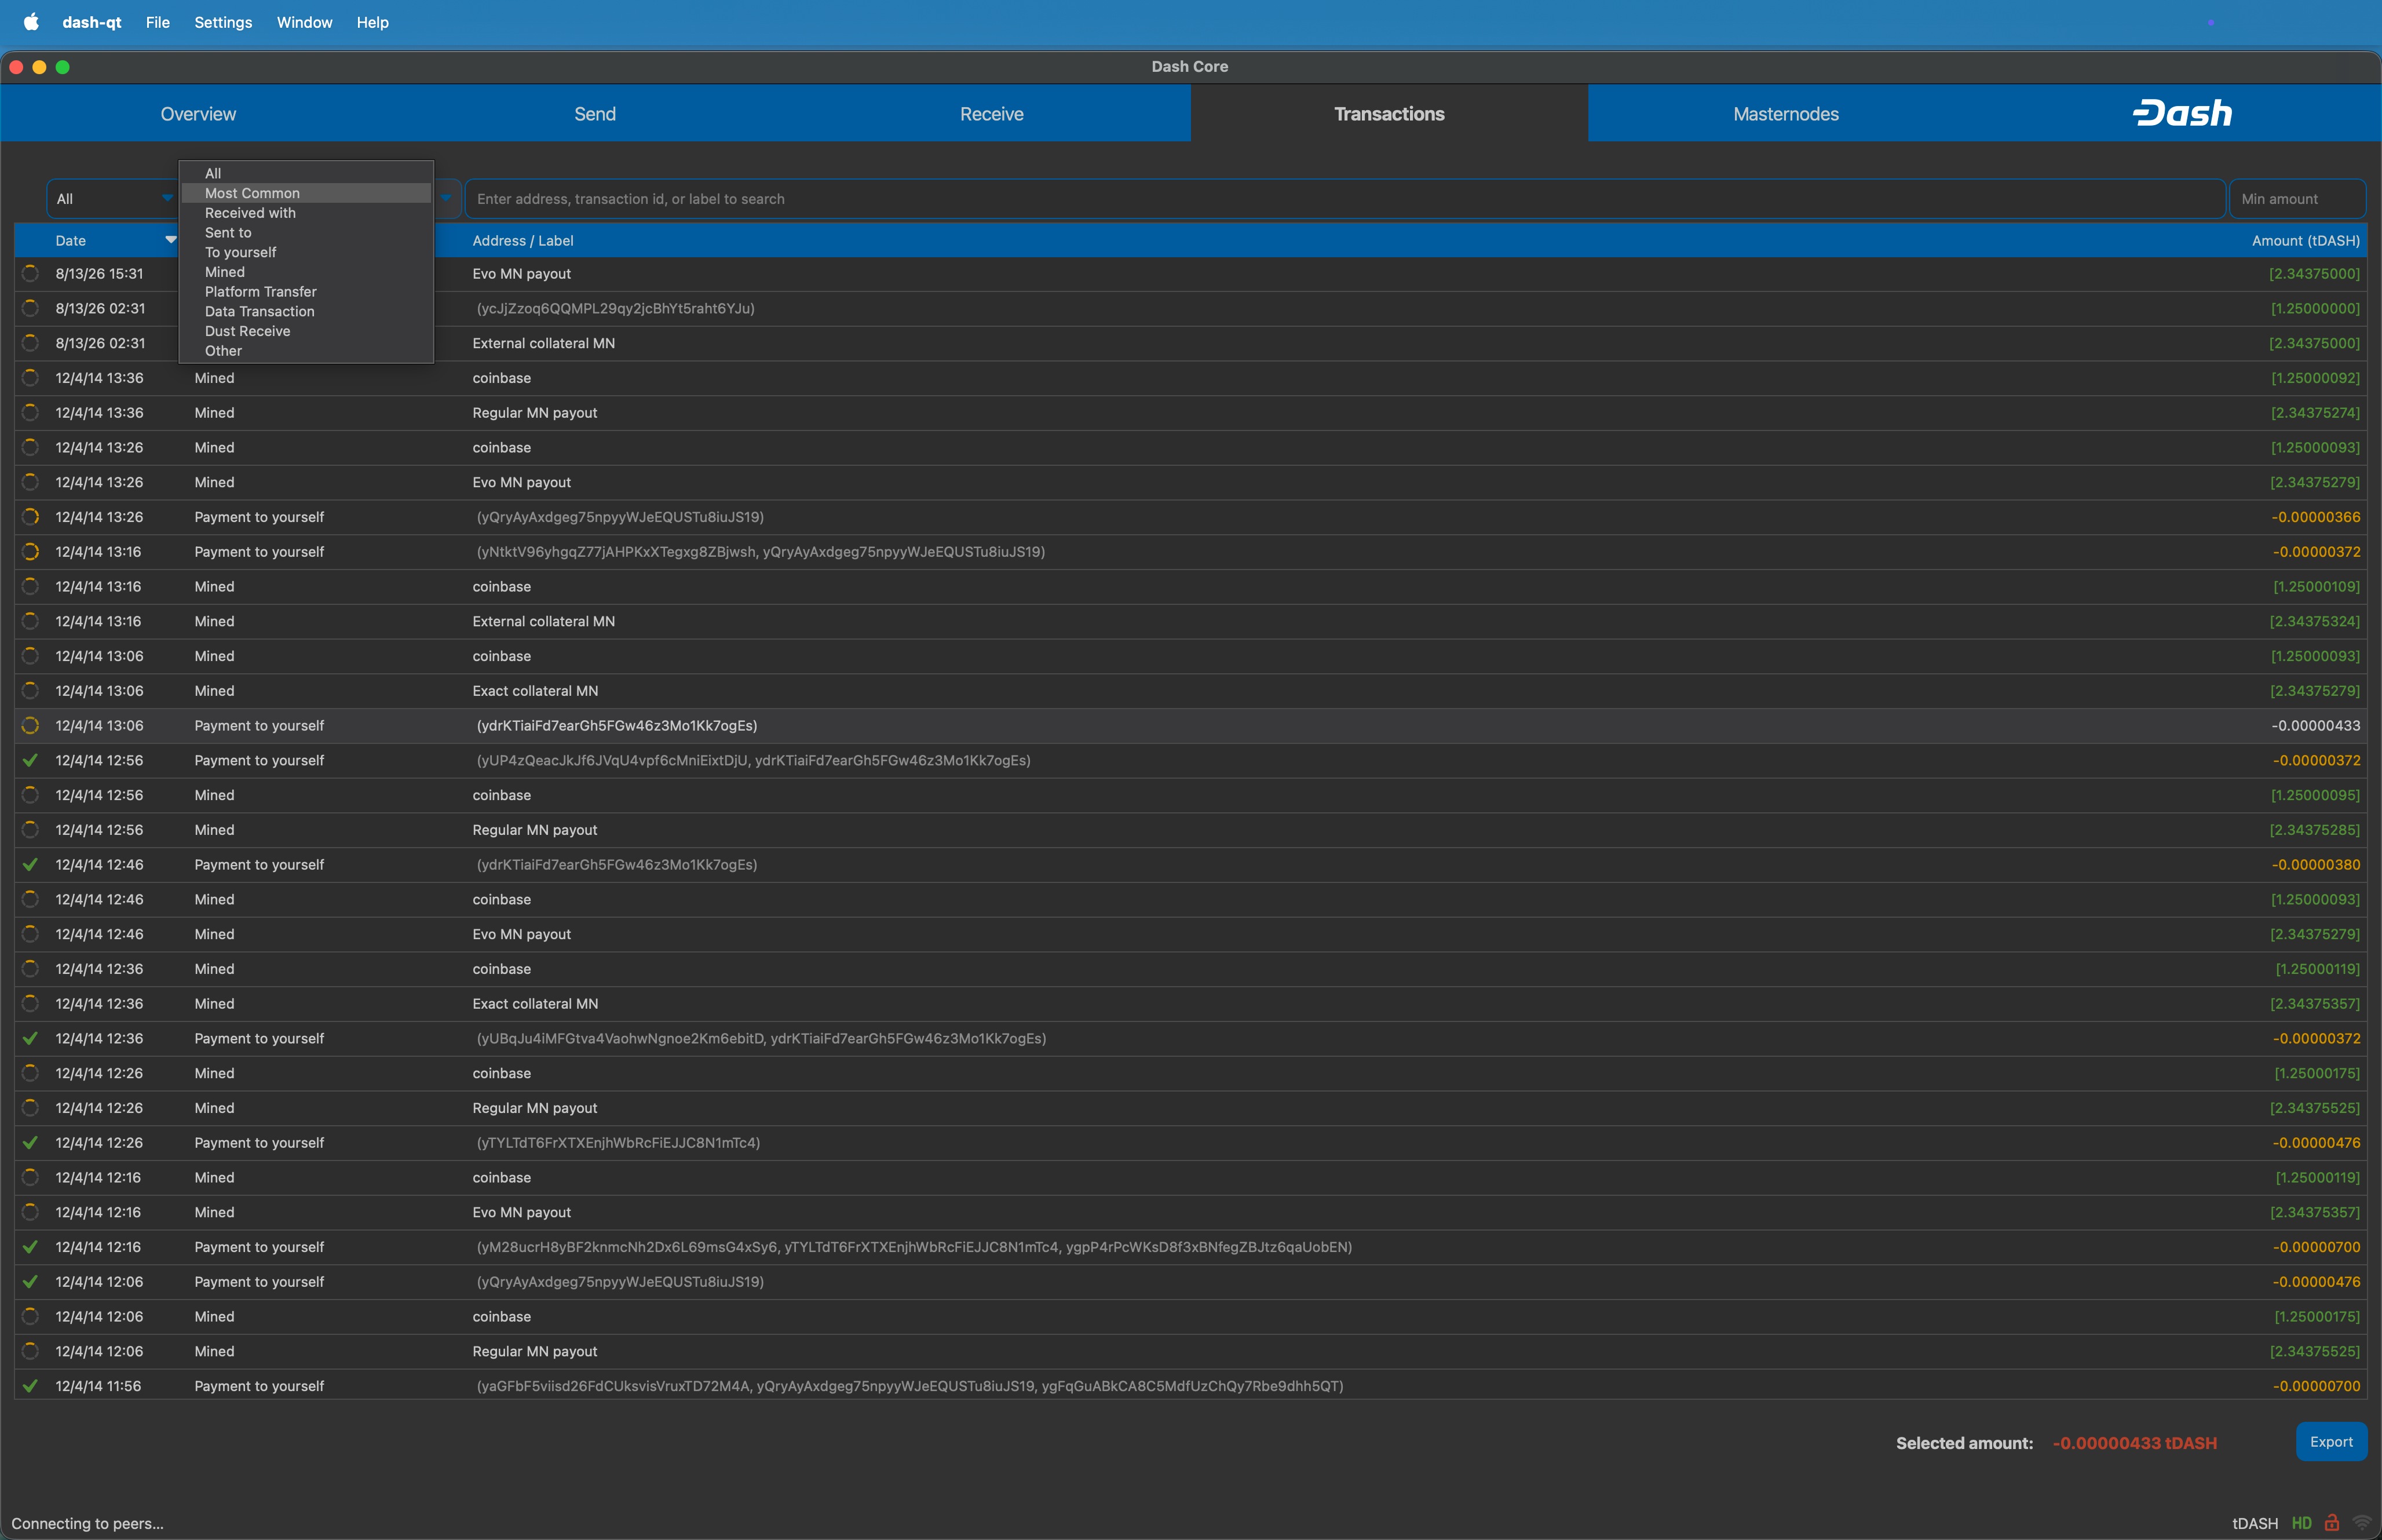Screen dimensions: 2382x1540
Task: Open the File menu
Action: coord(158,22)
